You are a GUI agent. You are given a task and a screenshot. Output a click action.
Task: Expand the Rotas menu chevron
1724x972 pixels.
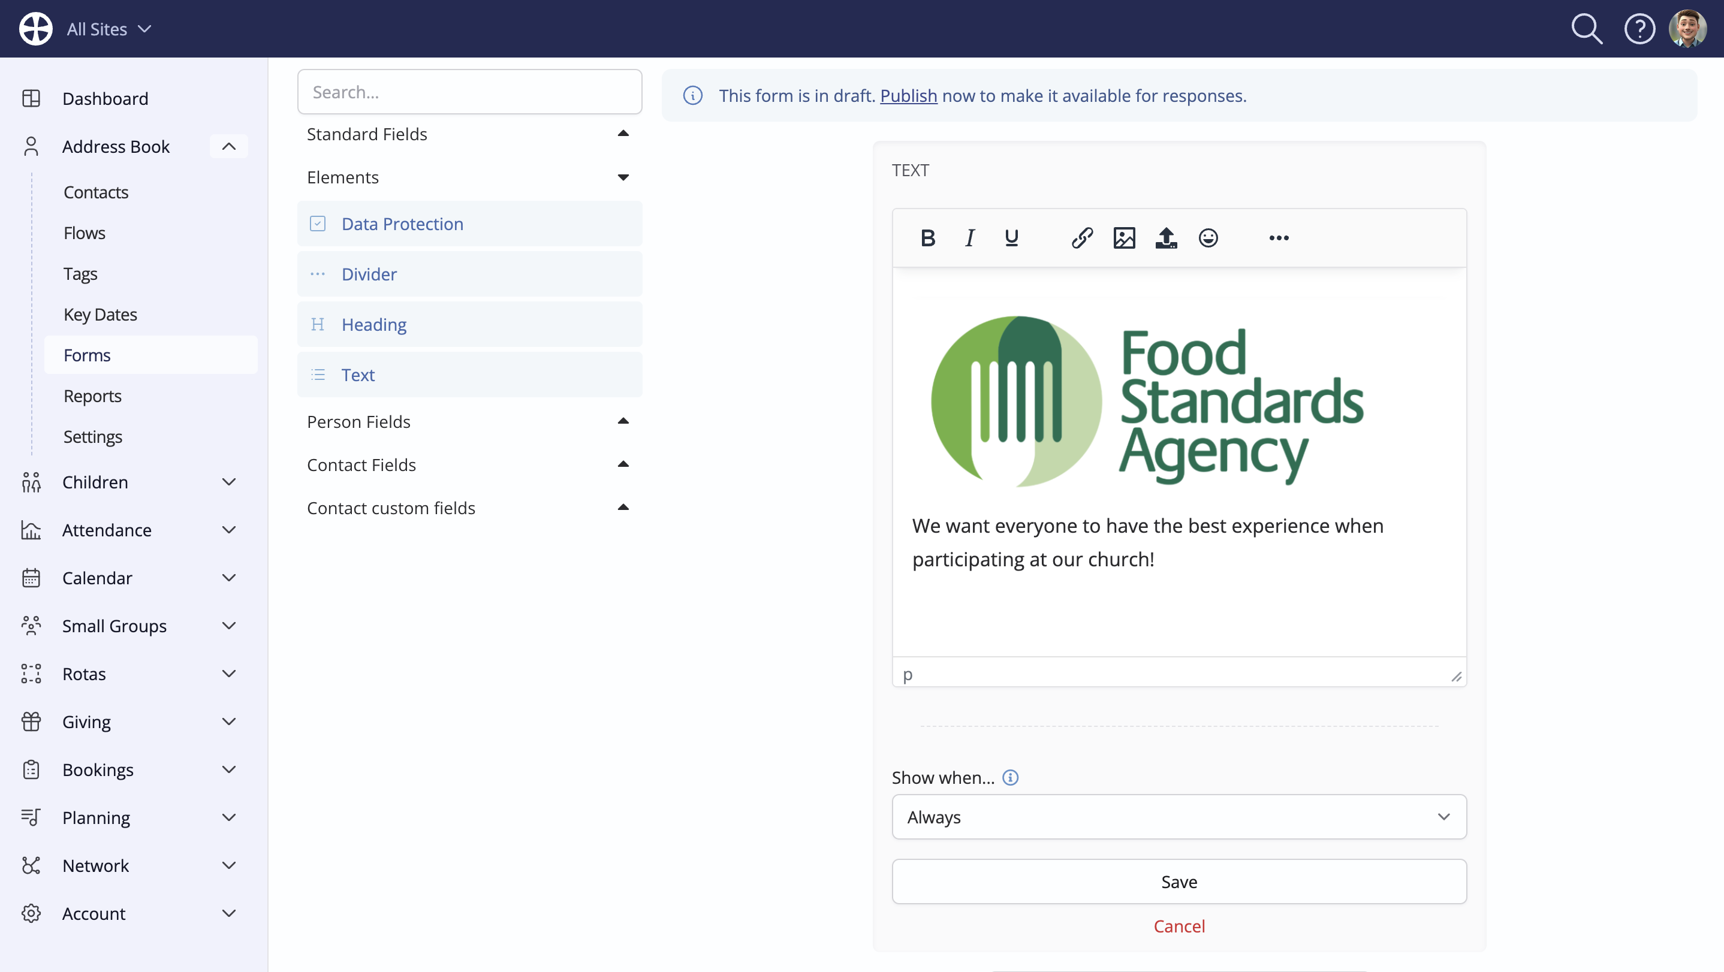229,674
